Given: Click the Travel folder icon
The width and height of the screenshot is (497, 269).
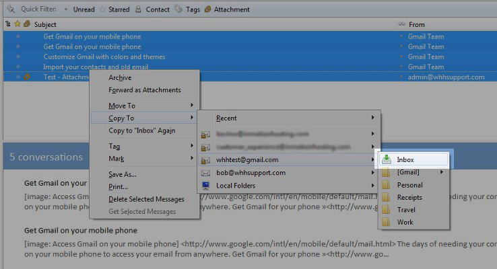Looking at the screenshot, I should coord(386,210).
